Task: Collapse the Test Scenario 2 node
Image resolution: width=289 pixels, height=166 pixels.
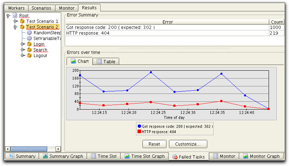Action: (x=15, y=27)
